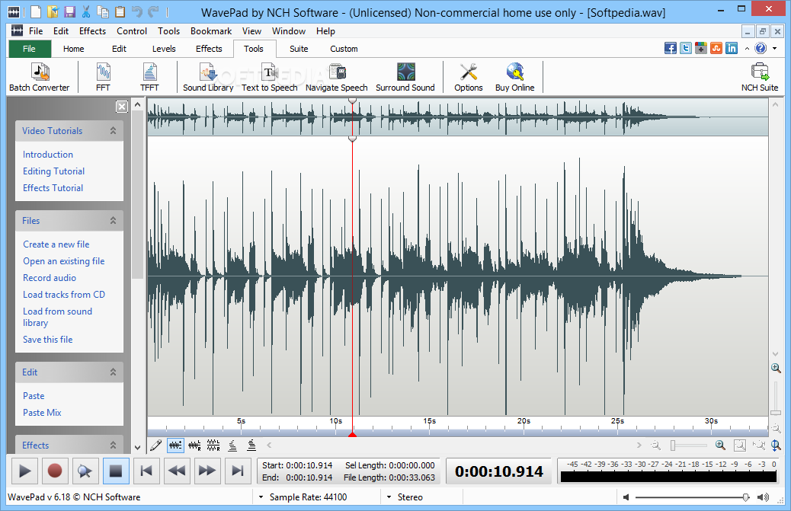This screenshot has width=791, height=511.
Task: Click the StumbleUpon share icon
Action: tap(716, 49)
